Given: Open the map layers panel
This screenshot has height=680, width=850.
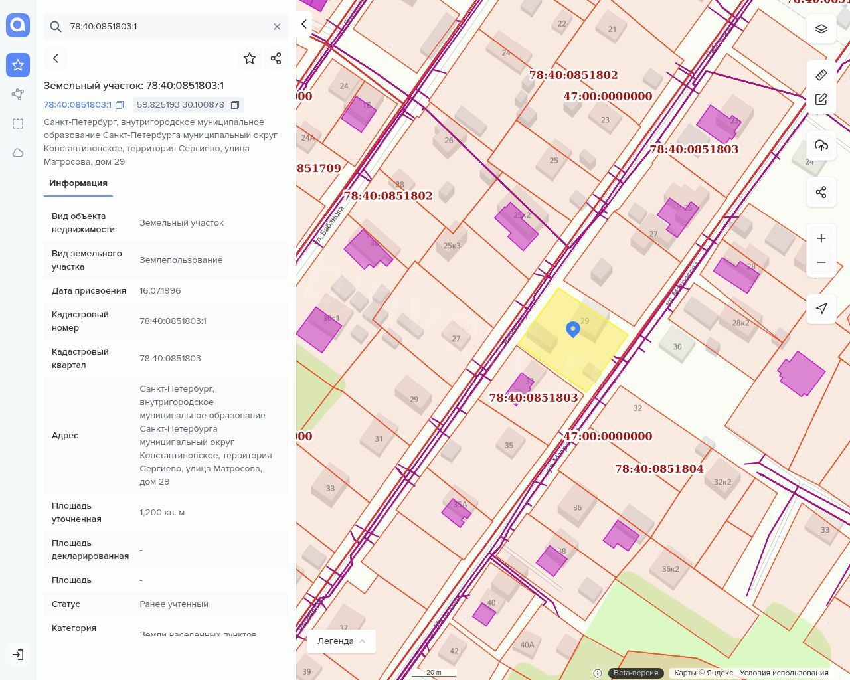Looking at the screenshot, I should 821,29.
